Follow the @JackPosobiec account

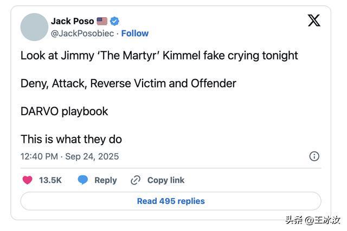136,34
